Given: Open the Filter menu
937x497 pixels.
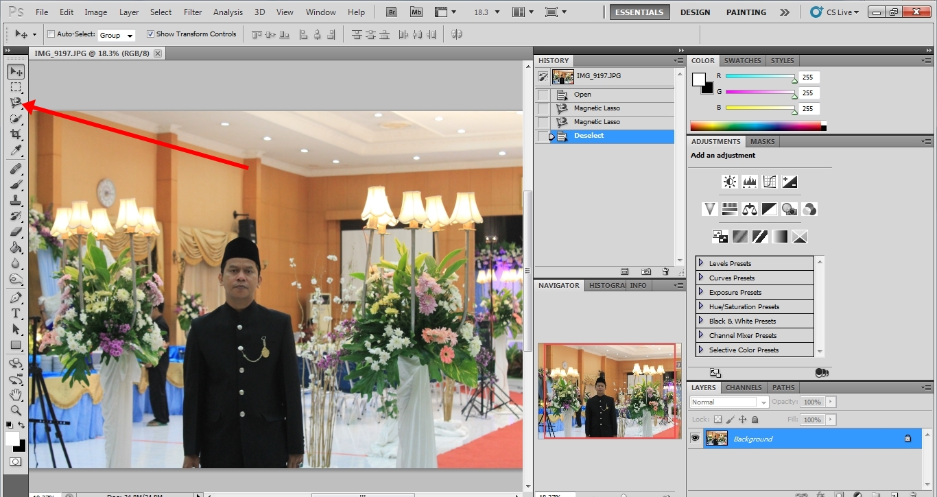Looking at the screenshot, I should pos(192,12).
